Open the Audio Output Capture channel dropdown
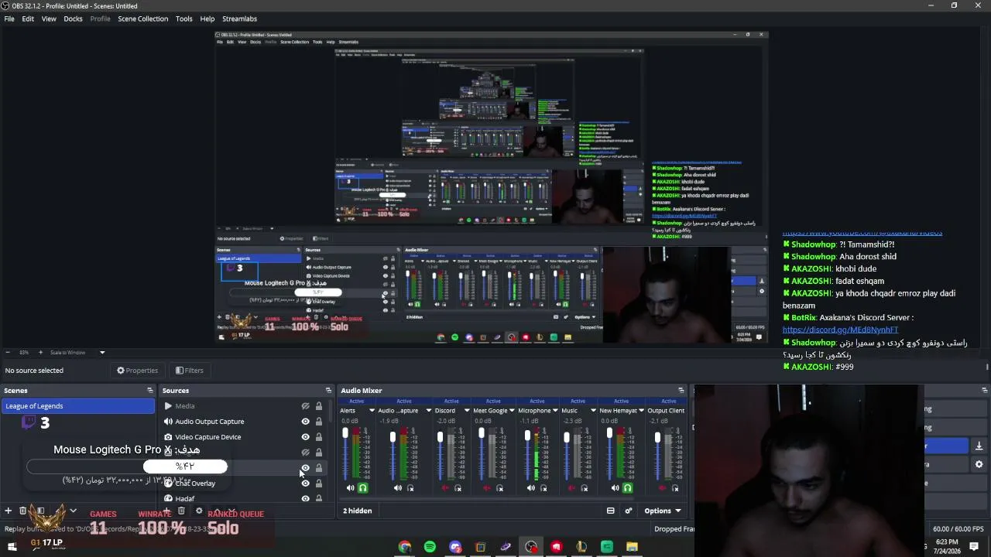Screen dimensions: 991x557 [x=428, y=411]
